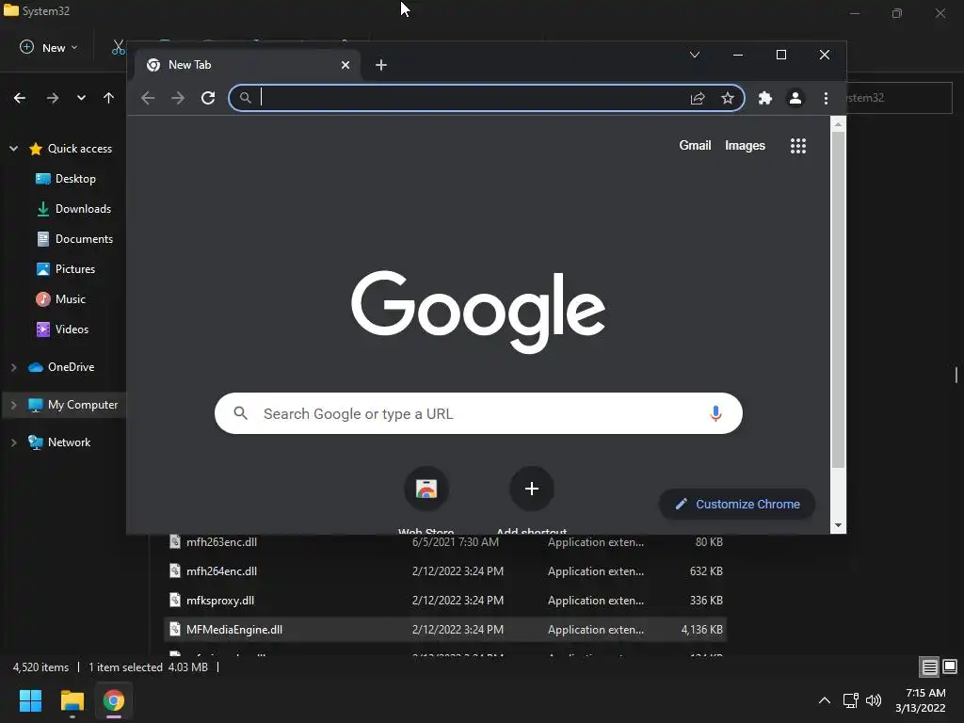Click the Chrome page scrollbar down arrow
The height and width of the screenshot is (723, 964).
[838, 525]
